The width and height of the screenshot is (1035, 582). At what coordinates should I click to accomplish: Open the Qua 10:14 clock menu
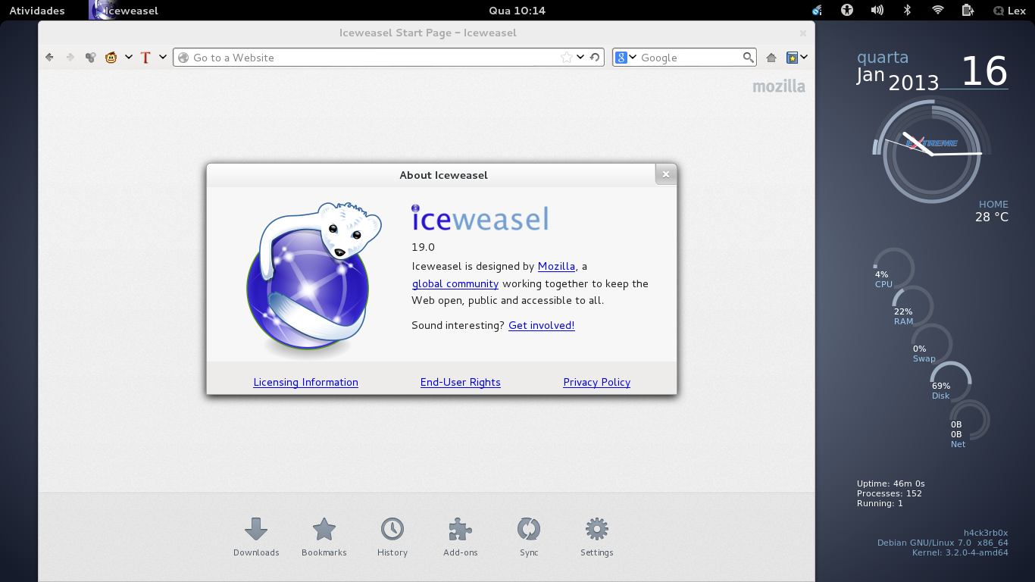[x=517, y=11]
